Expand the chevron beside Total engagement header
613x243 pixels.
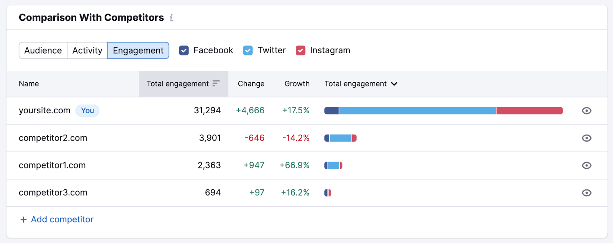coord(395,83)
